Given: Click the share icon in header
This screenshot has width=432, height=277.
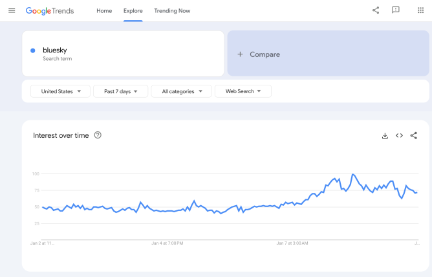Looking at the screenshot, I should click(376, 10).
